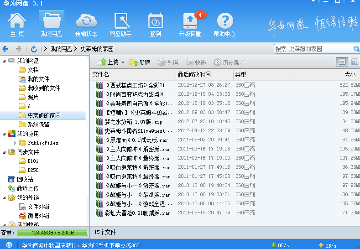The width and height of the screenshot is (360, 249).
Task: Click the 外链 toolbar button
Action: pyautogui.click(x=168, y=62)
